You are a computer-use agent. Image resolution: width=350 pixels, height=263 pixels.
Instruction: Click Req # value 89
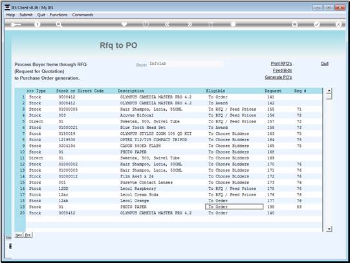[x=299, y=207]
